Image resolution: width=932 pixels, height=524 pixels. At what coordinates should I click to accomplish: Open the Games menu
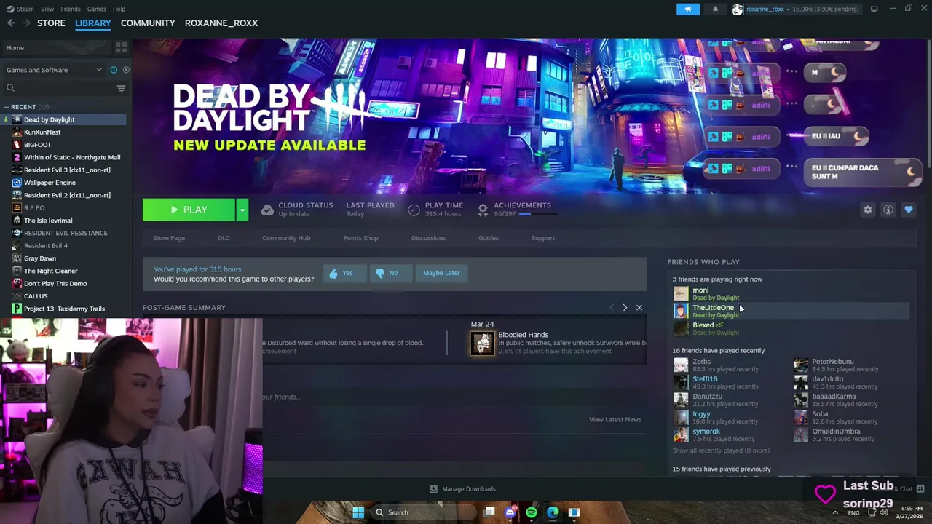point(97,9)
